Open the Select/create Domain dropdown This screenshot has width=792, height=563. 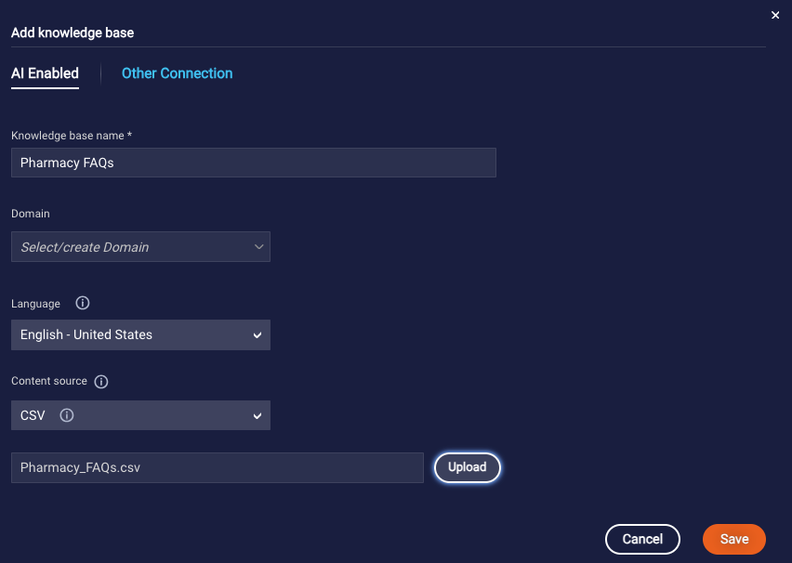point(140,247)
